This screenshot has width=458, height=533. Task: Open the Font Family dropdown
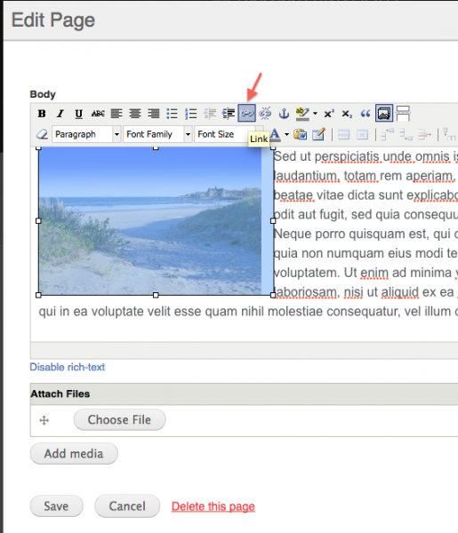[157, 134]
